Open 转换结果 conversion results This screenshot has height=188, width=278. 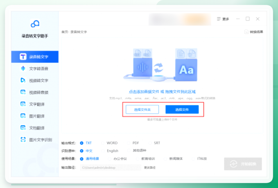(254, 32)
